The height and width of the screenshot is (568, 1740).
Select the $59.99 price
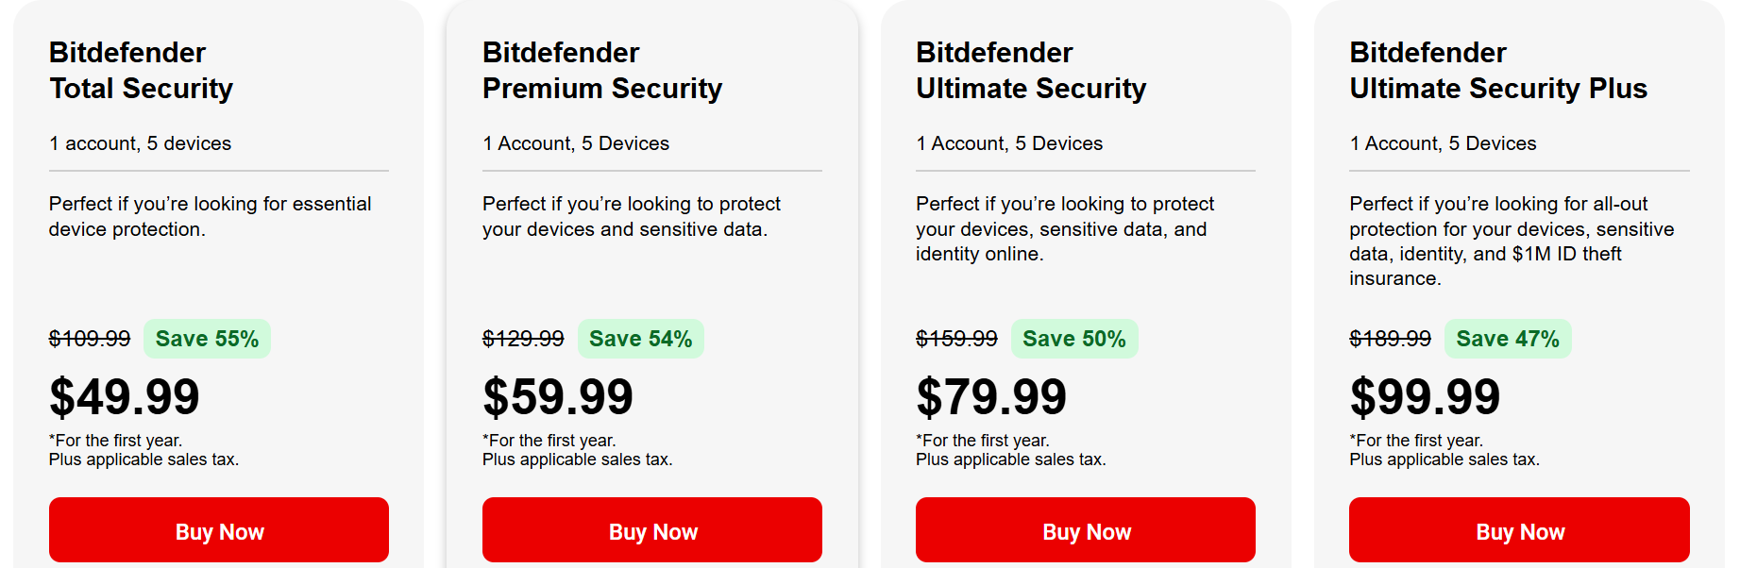pyautogui.click(x=558, y=397)
